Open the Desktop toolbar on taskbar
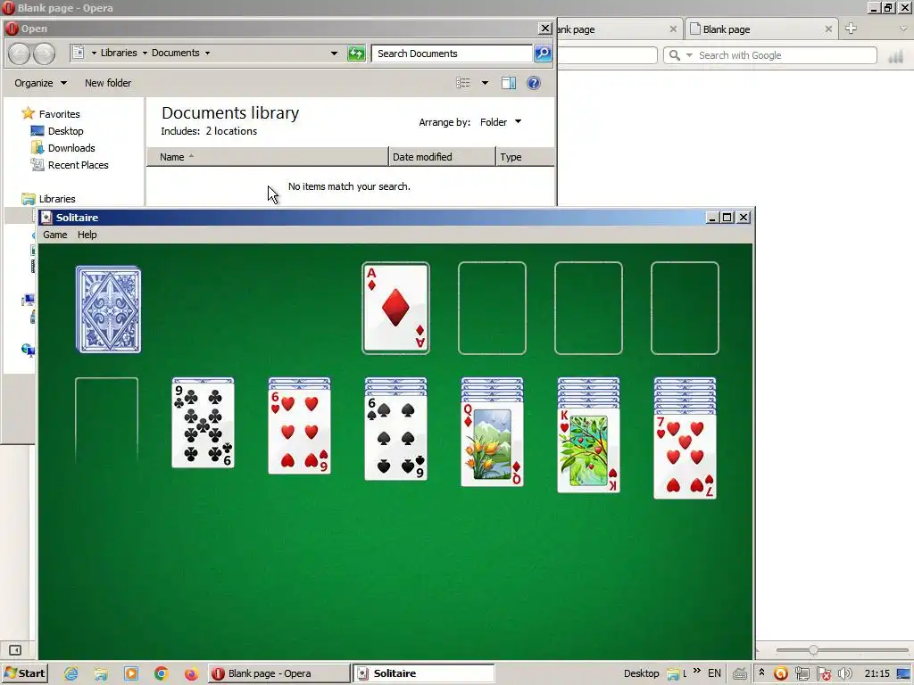Viewport: 914px width, 685px height. tap(641, 673)
